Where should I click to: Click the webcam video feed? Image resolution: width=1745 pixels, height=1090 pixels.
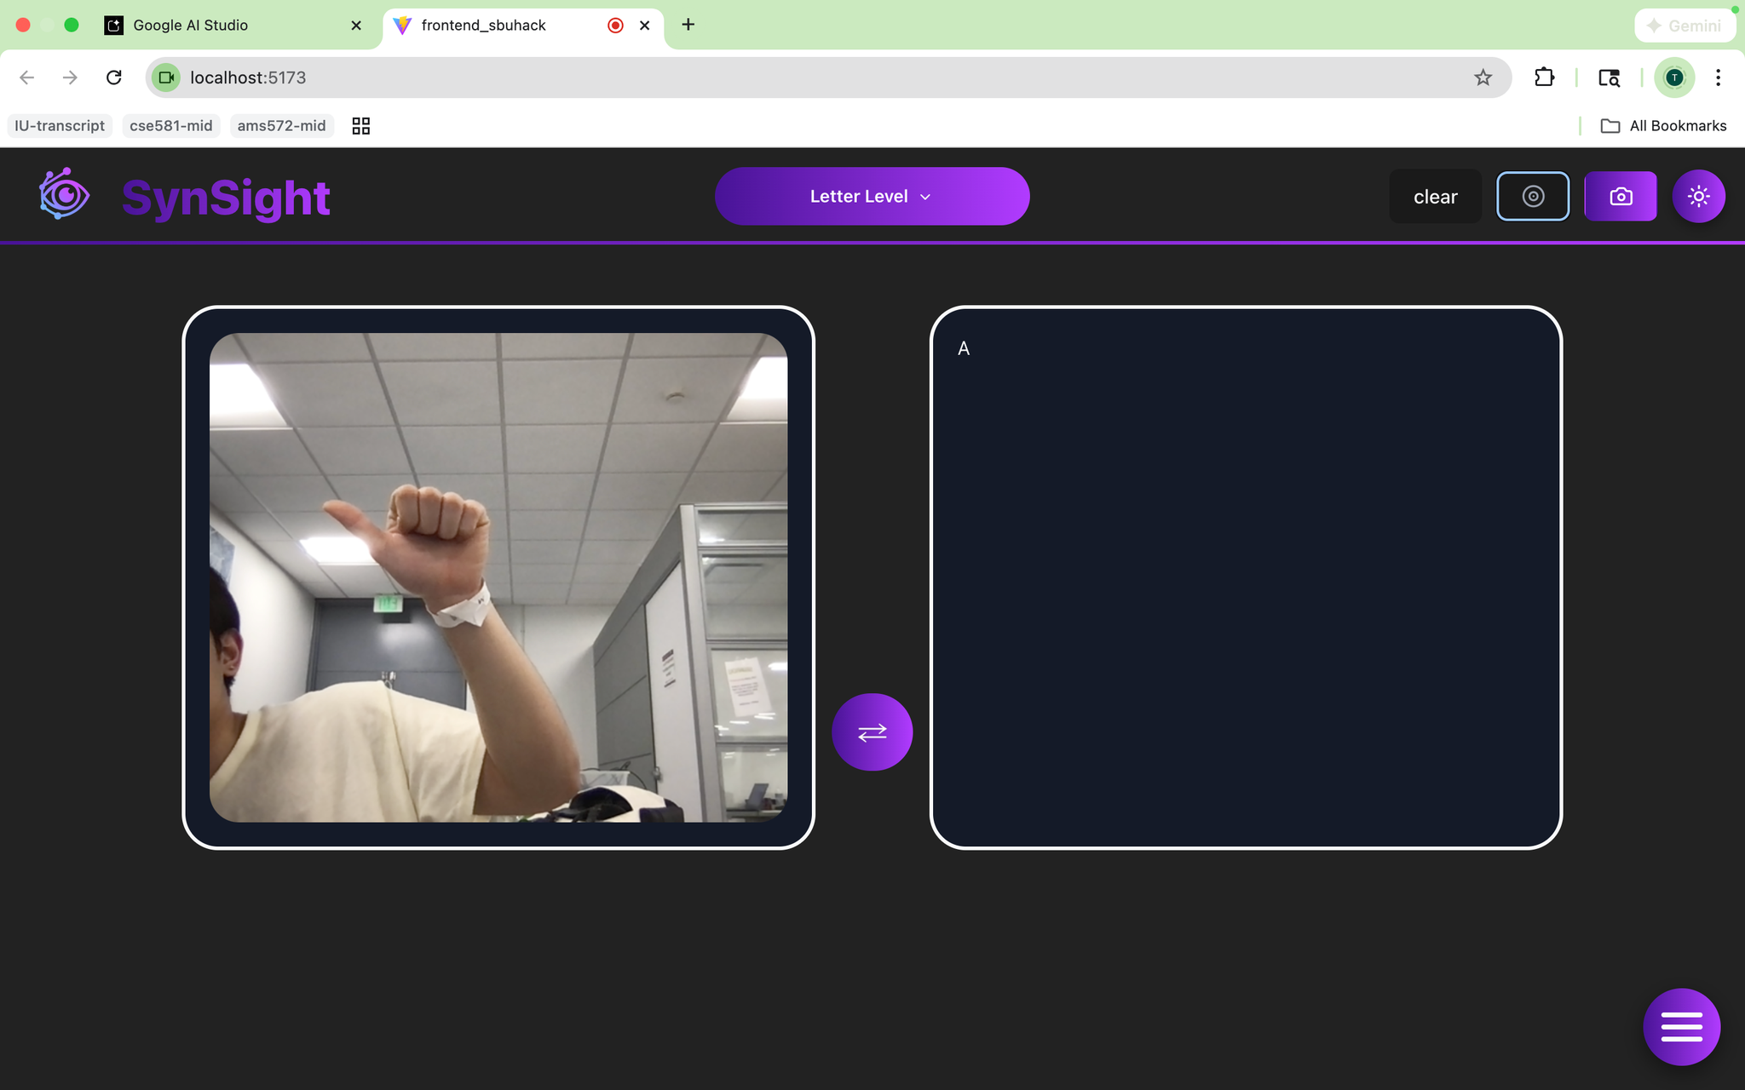coord(498,577)
